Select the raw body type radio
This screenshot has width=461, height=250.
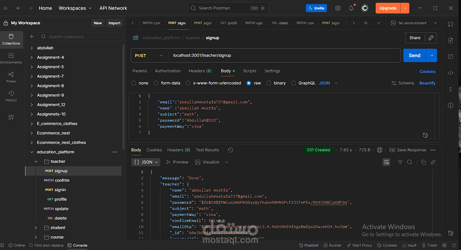[249, 83]
